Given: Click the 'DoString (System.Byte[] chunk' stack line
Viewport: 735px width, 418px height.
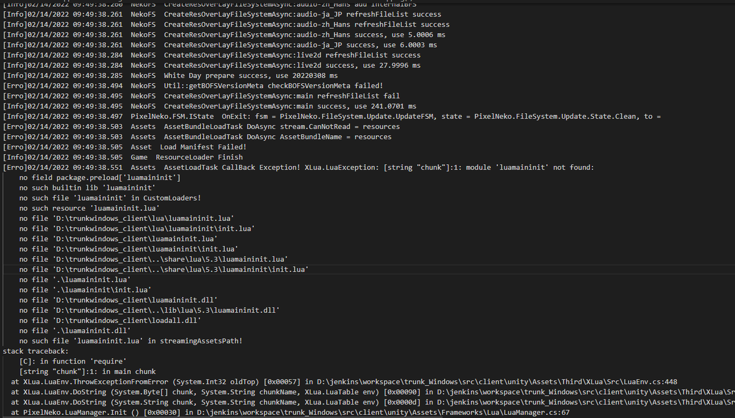Looking at the screenshot, I should (x=373, y=392).
